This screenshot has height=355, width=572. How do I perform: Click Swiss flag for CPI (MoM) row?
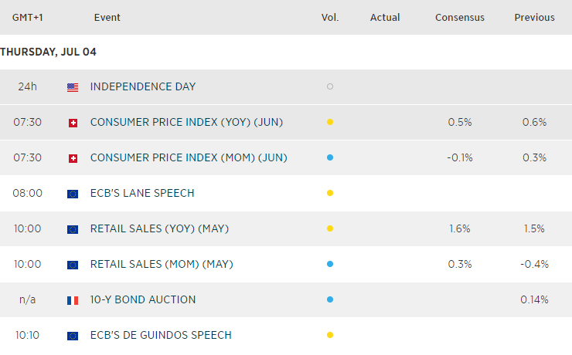(73, 158)
